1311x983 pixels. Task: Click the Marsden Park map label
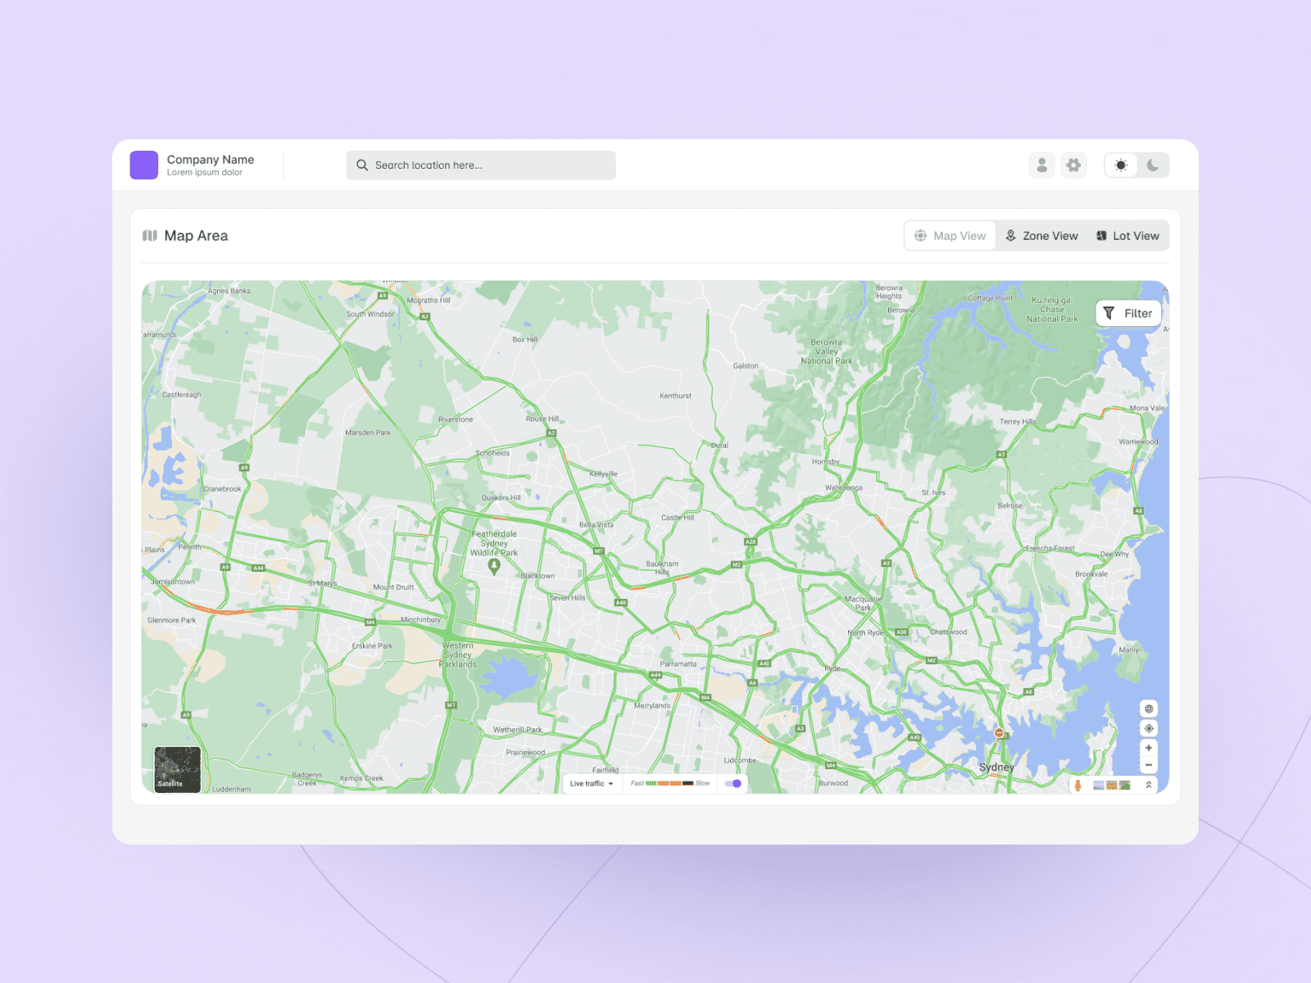click(368, 433)
